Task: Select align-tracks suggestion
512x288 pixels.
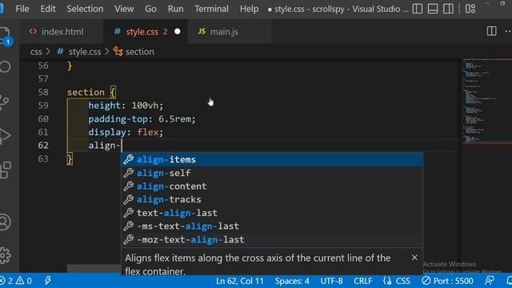Action: [272, 199]
